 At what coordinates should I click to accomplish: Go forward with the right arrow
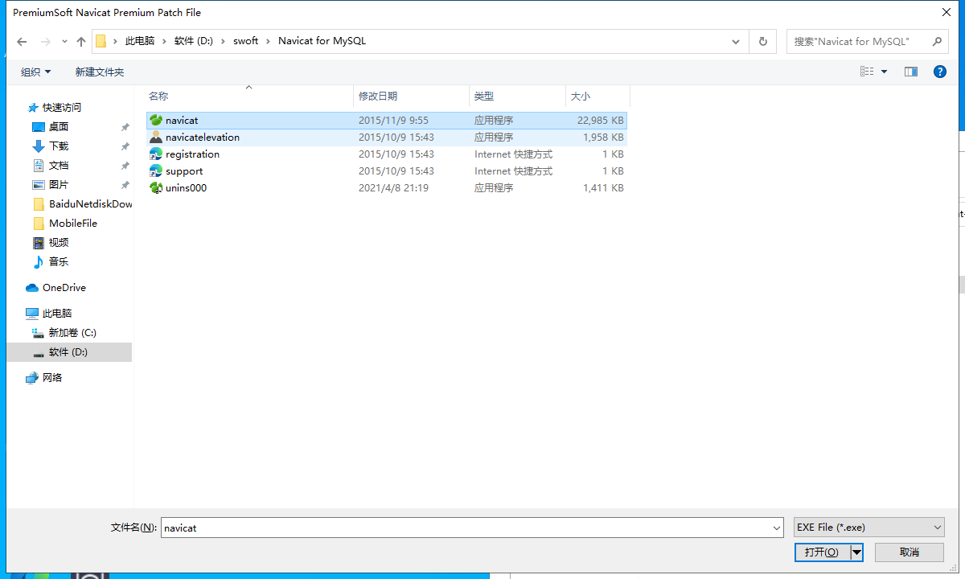[46, 41]
